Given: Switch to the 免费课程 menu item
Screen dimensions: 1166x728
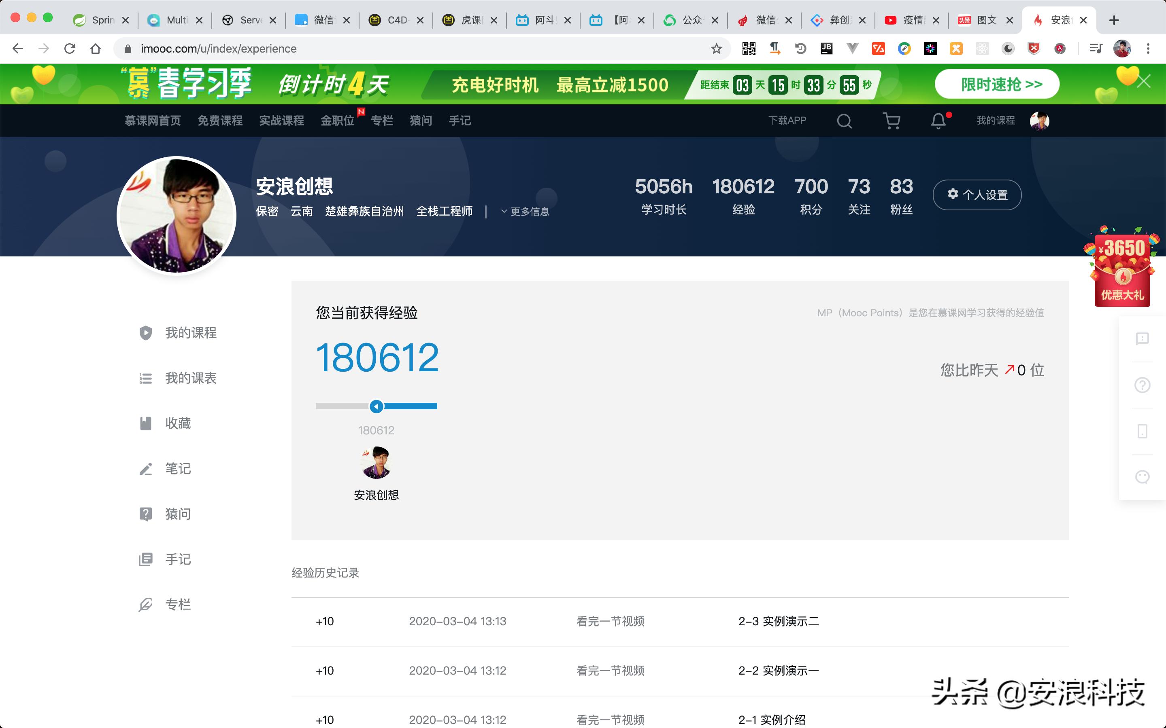Looking at the screenshot, I should pos(220,121).
